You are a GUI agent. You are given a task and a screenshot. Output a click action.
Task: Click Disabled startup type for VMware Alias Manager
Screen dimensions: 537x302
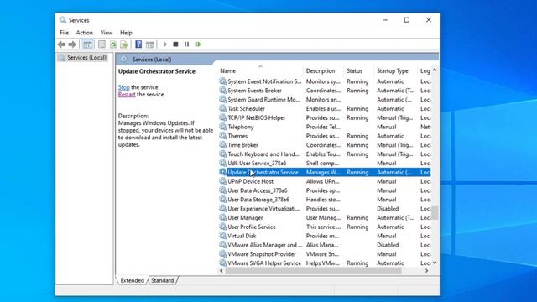[x=388, y=245]
